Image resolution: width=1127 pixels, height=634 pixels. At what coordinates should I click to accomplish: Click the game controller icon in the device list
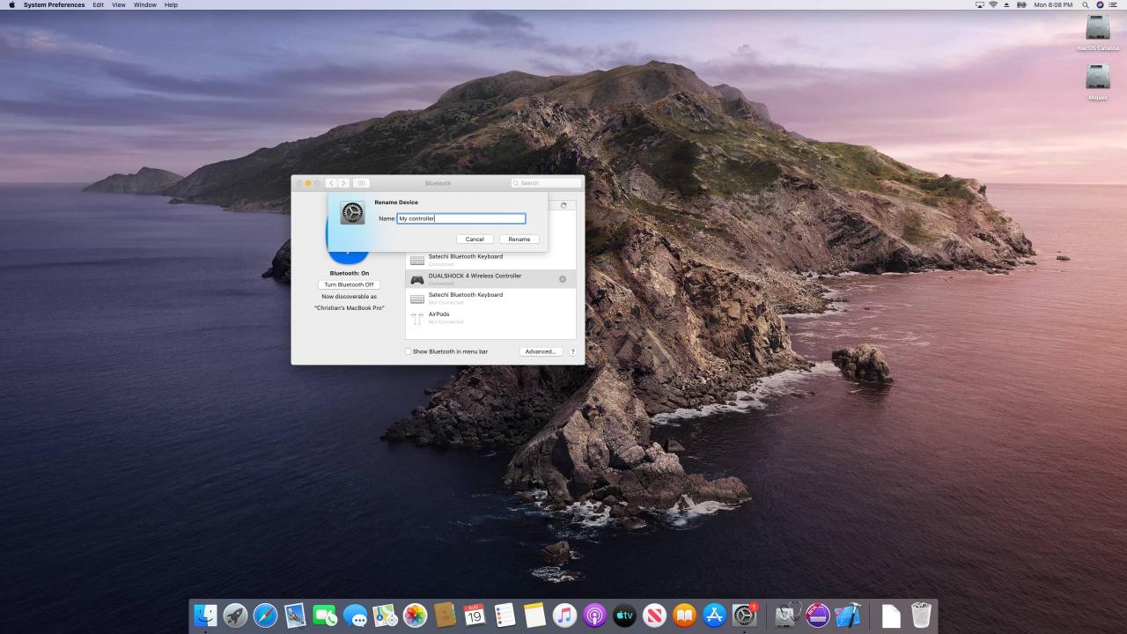pos(417,279)
